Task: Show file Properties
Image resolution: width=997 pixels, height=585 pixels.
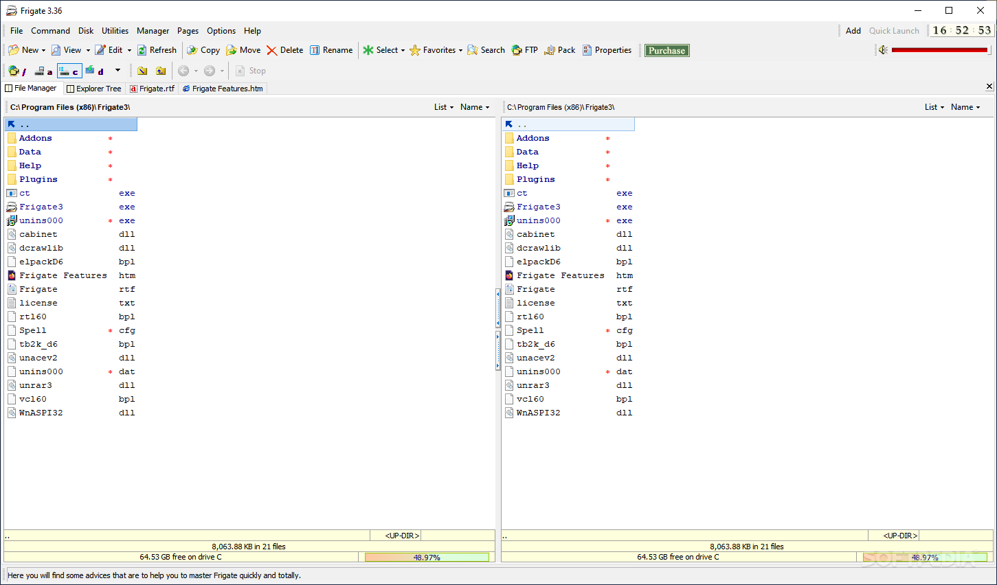Action: [607, 50]
